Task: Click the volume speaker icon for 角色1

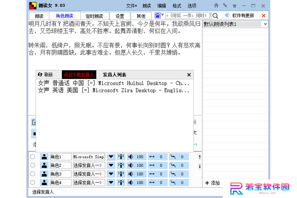Action: (131, 157)
